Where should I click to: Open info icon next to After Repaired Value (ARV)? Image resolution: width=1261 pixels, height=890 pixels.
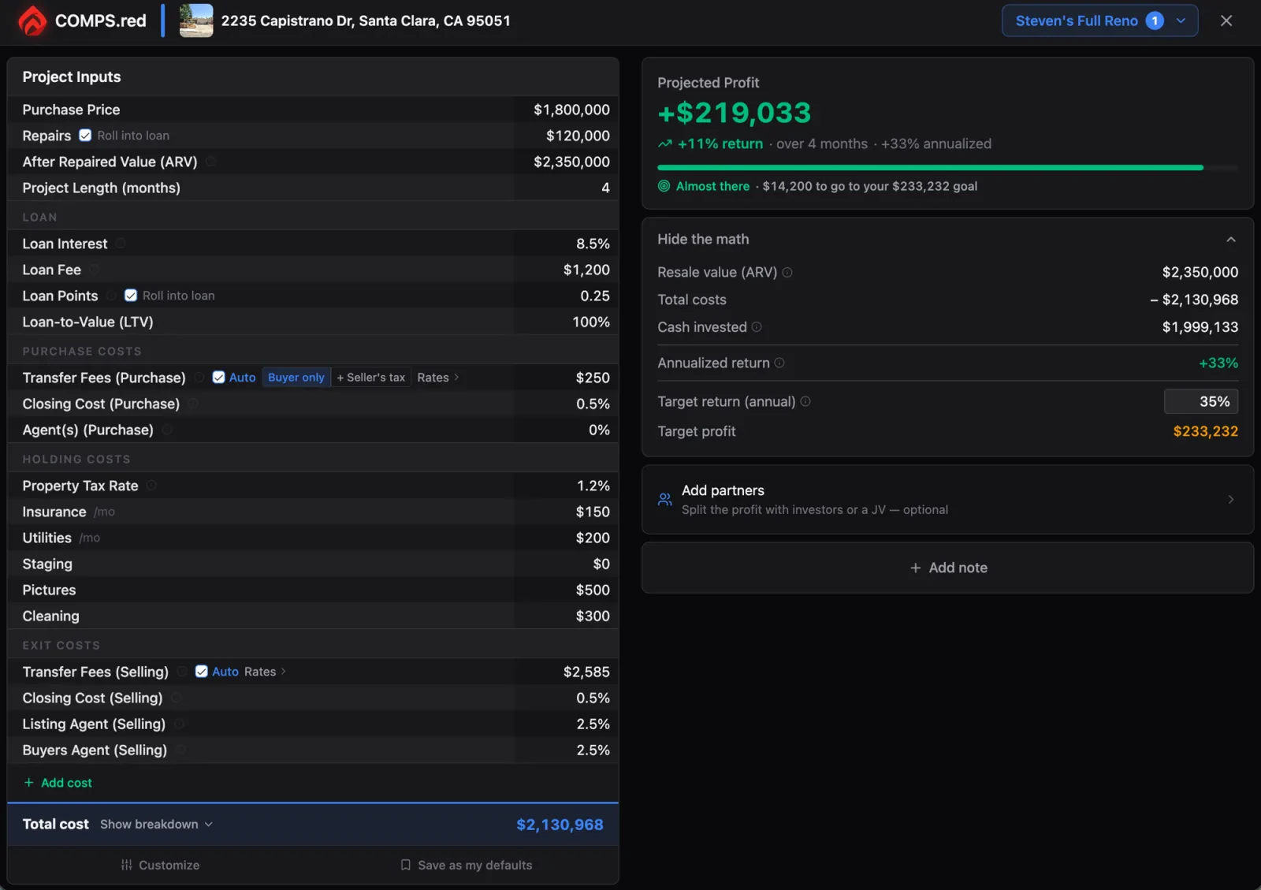tap(211, 162)
